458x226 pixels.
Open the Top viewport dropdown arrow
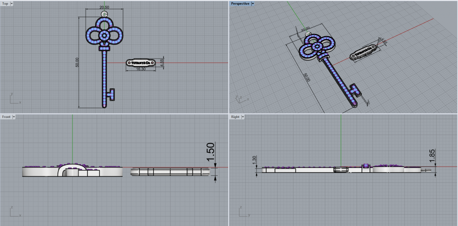coord(11,3)
